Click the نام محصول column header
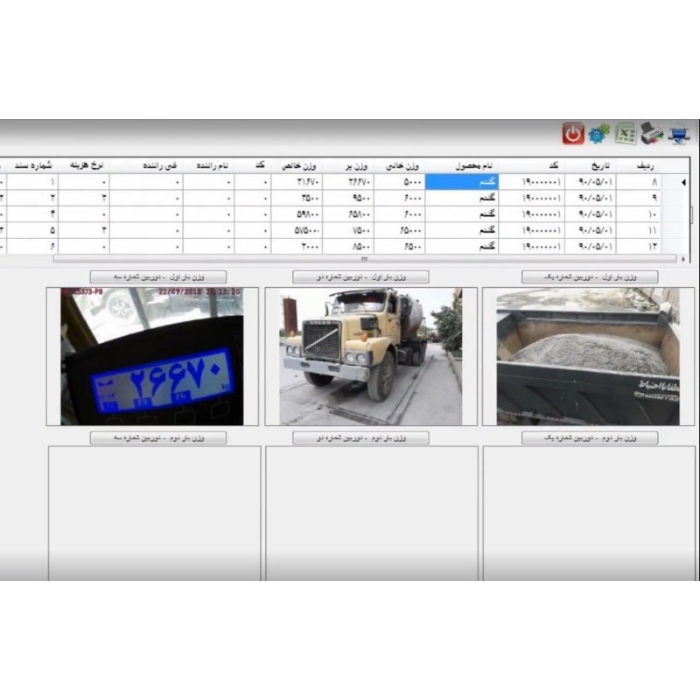This screenshot has height=700, width=700. (462, 165)
